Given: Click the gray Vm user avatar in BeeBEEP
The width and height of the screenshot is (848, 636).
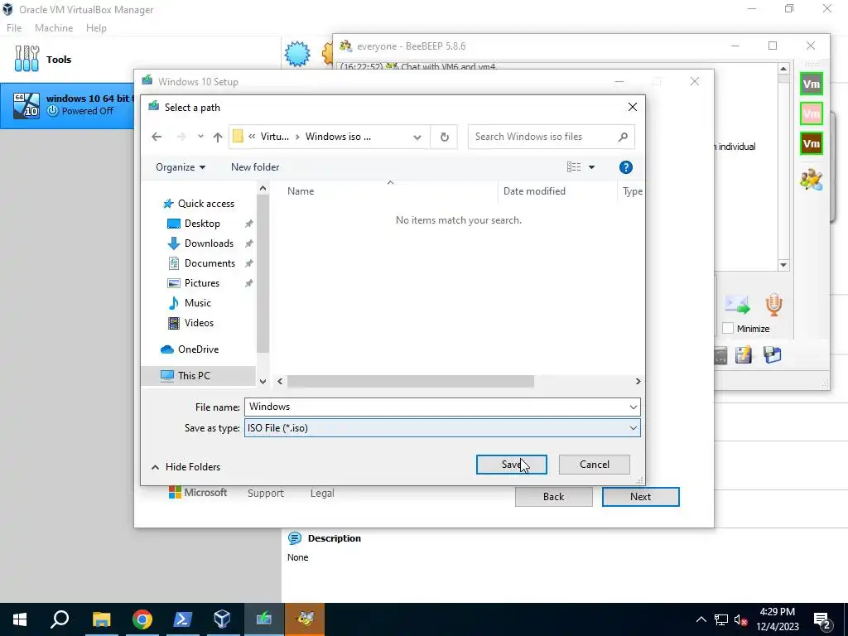Looking at the screenshot, I should [x=812, y=84].
